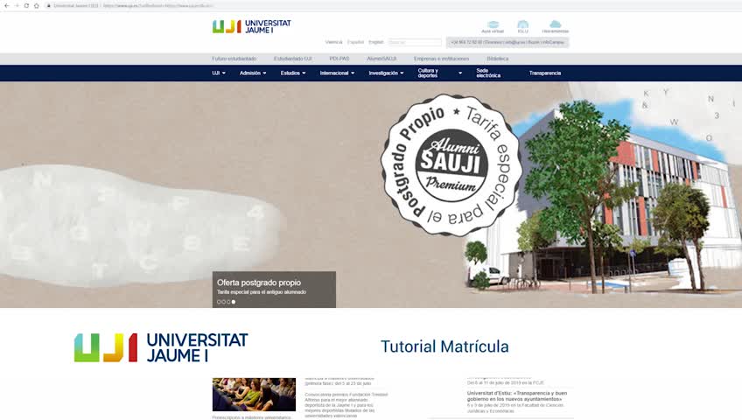Viewport: 742px width, 420px height.
Task: Click the audience photo news thumbnail
Action: click(x=254, y=395)
